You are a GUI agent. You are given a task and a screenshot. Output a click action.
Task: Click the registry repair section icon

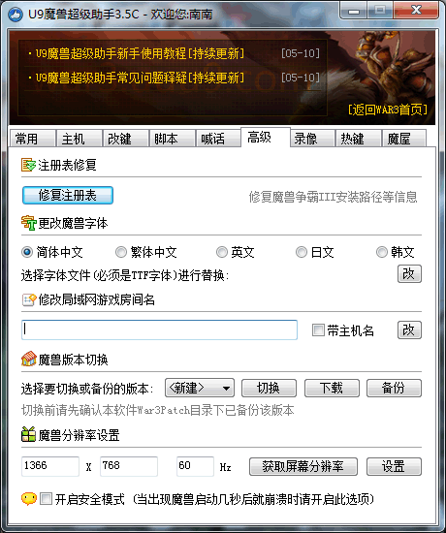click(28, 165)
